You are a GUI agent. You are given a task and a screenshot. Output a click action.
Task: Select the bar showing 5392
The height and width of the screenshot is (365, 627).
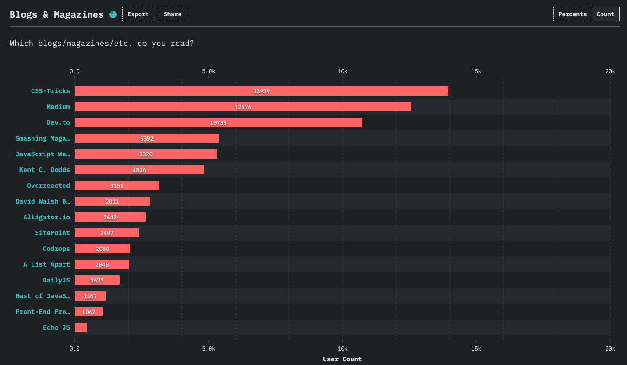tap(147, 138)
